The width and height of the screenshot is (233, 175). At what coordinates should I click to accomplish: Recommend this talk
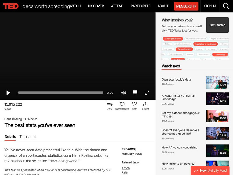(122, 106)
